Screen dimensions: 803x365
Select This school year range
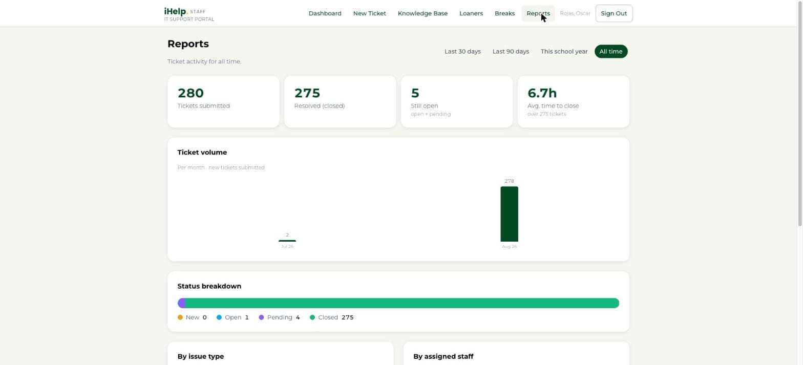[x=564, y=52]
